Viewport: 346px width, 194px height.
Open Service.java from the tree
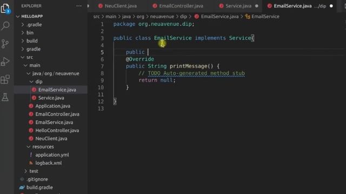pos(51,98)
